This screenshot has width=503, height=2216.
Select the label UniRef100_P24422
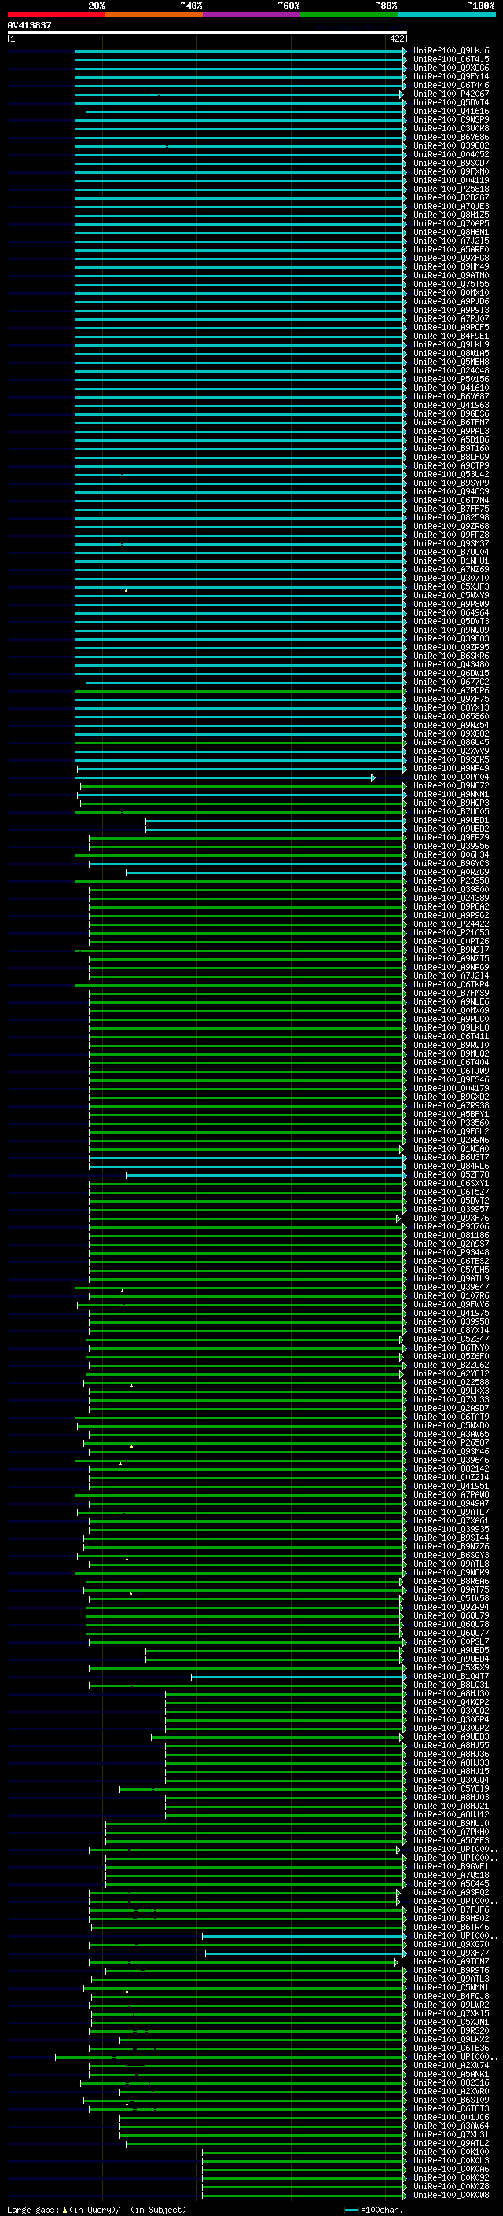coord(450,924)
